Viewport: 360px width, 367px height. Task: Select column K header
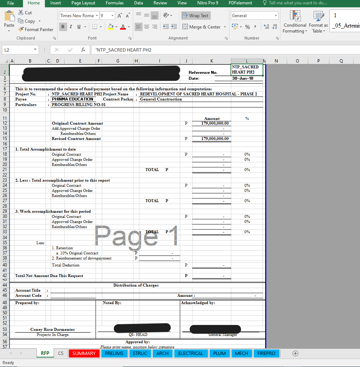point(212,61)
